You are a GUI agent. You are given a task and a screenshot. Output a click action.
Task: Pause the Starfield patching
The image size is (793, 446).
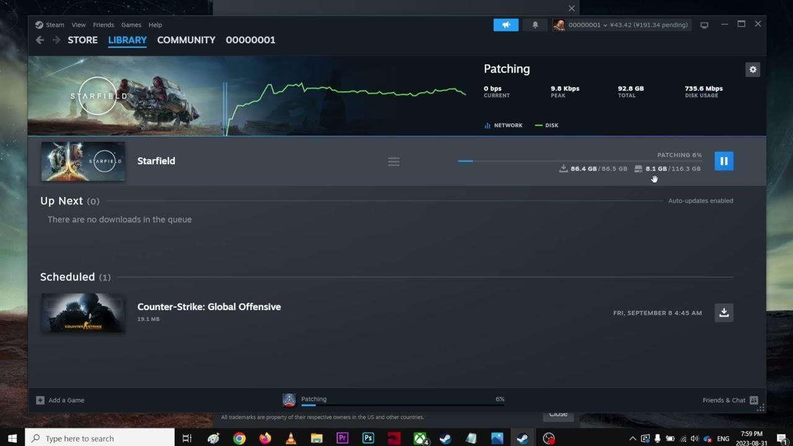click(x=724, y=161)
